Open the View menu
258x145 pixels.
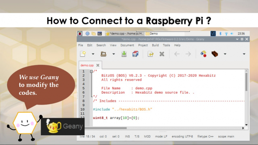click(113, 45)
